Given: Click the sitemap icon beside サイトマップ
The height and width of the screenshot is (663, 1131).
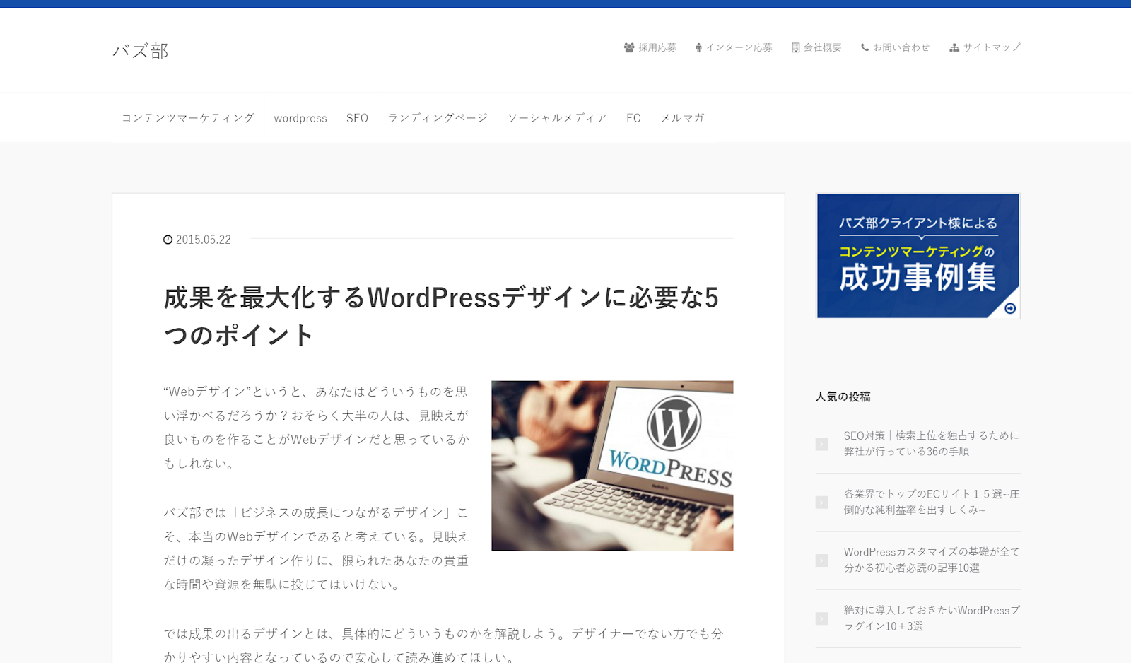Looking at the screenshot, I should [954, 47].
